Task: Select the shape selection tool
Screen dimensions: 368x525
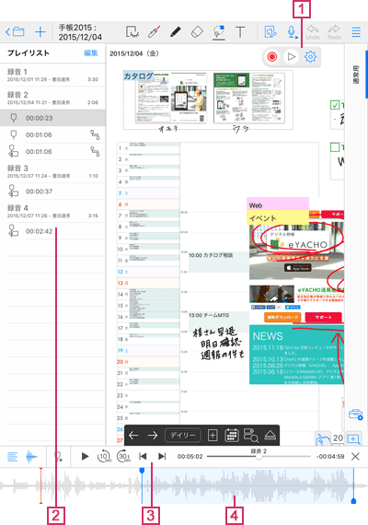Action: pyautogui.click(x=218, y=32)
